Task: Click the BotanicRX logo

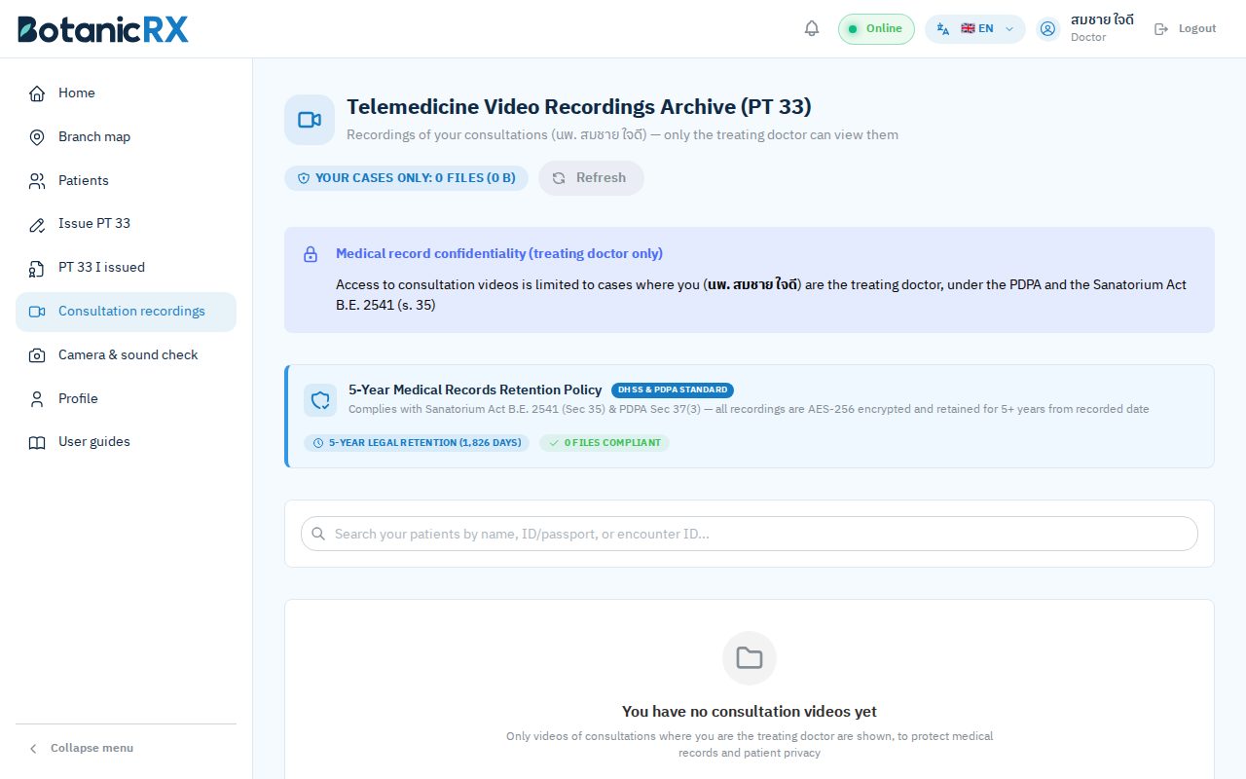Action: [103, 29]
